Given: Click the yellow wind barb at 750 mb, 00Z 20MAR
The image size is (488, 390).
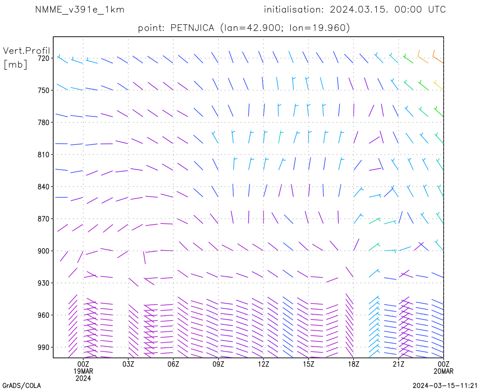Looking at the screenshot, I should pyautogui.click(x=439, y=85).
